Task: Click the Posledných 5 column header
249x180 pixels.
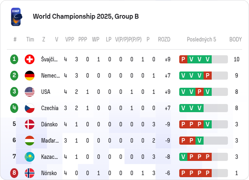Action: click(x=202, y=39)
